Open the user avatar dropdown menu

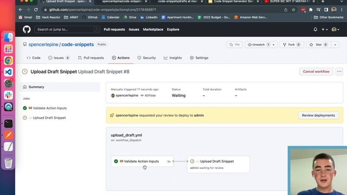pos(335,29)
